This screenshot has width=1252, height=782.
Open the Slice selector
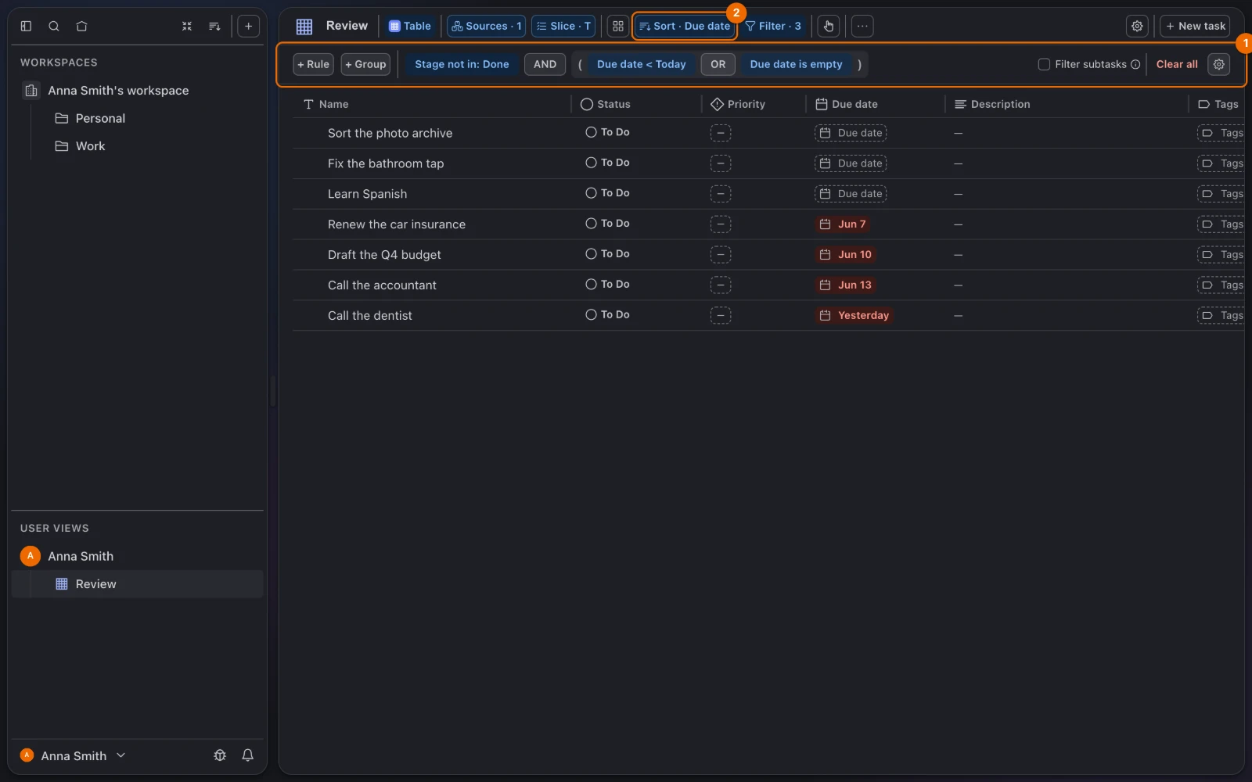[x=563, y=26]
